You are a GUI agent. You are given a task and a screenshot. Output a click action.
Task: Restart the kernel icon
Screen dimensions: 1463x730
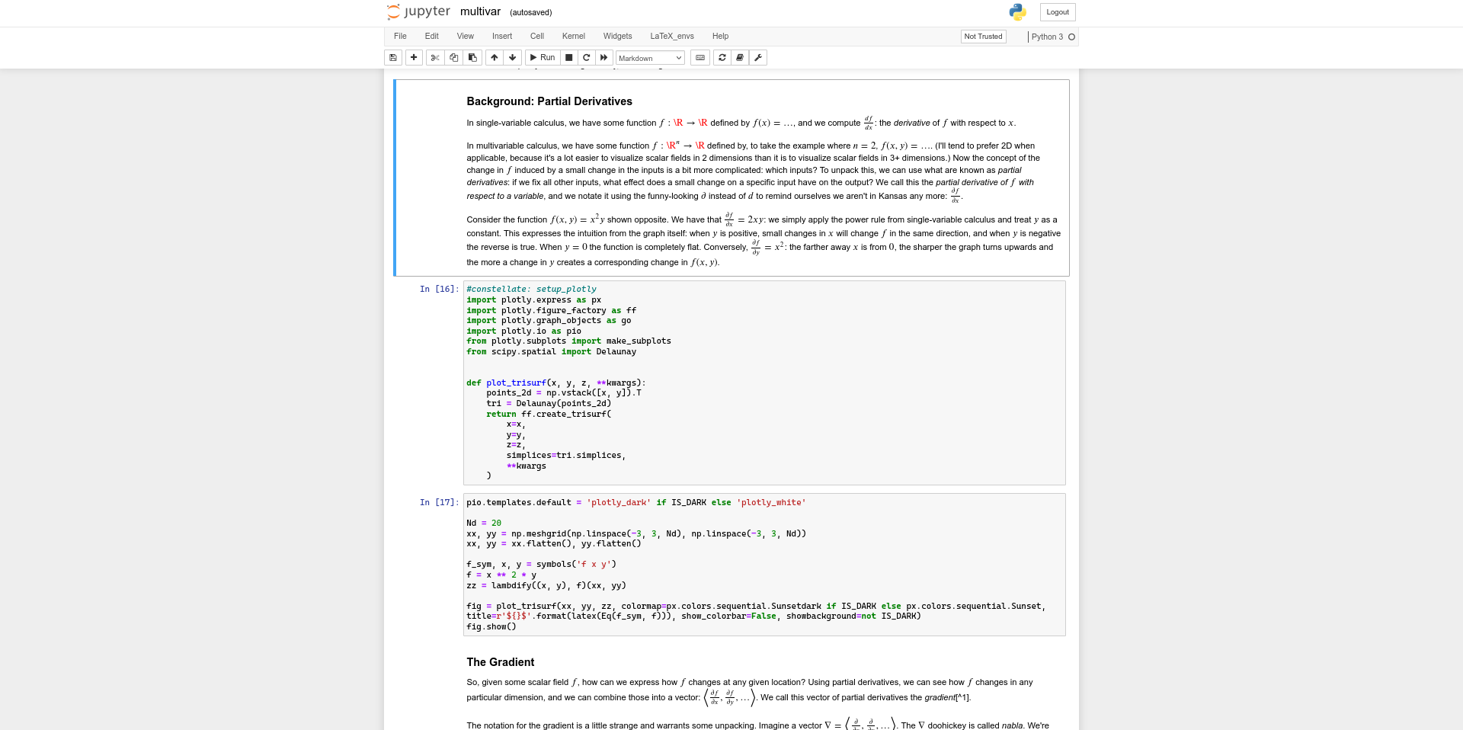[x=587, y=58]
